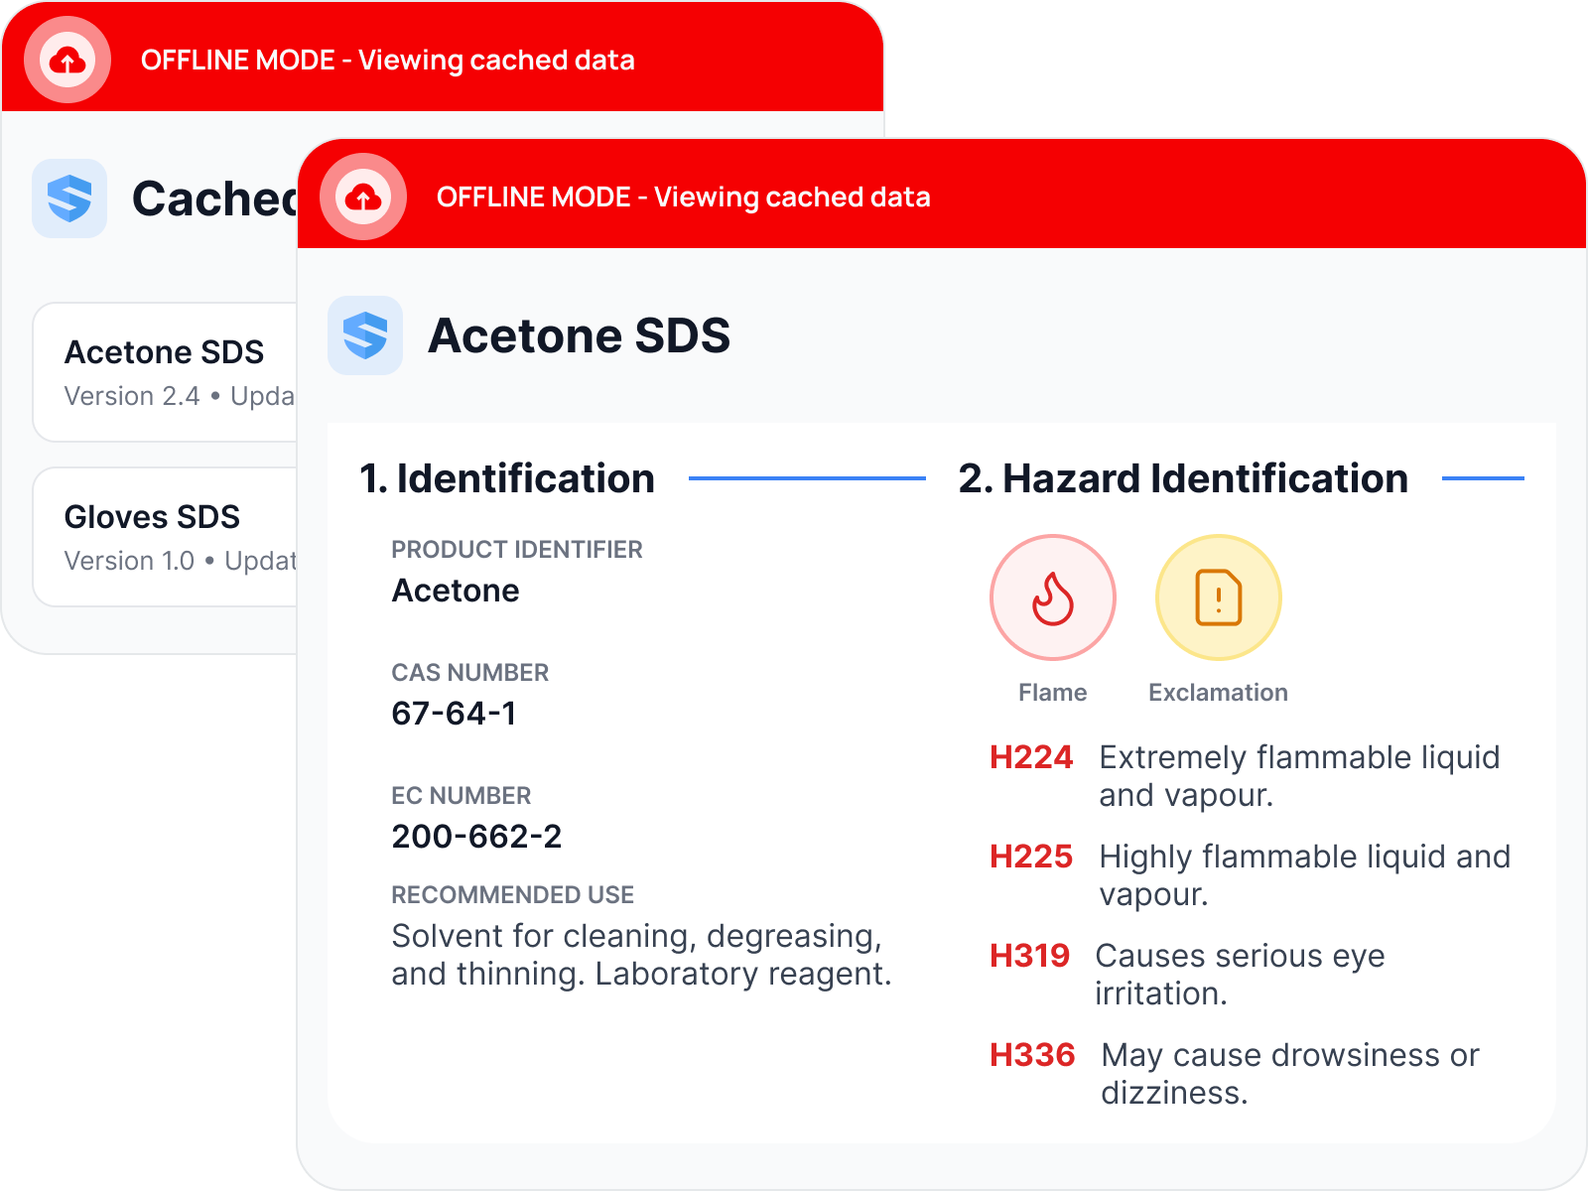
Task: Click Causes serious eye irritation statement
Action: [x=1240, y=975]
